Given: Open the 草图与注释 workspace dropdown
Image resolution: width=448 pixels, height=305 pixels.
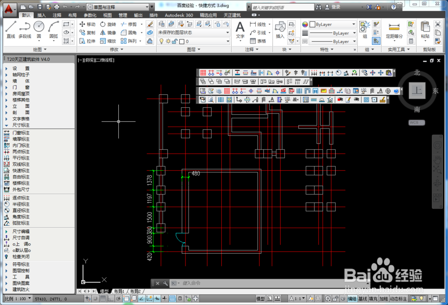Looking at the screenshot, I should (118, 7).
